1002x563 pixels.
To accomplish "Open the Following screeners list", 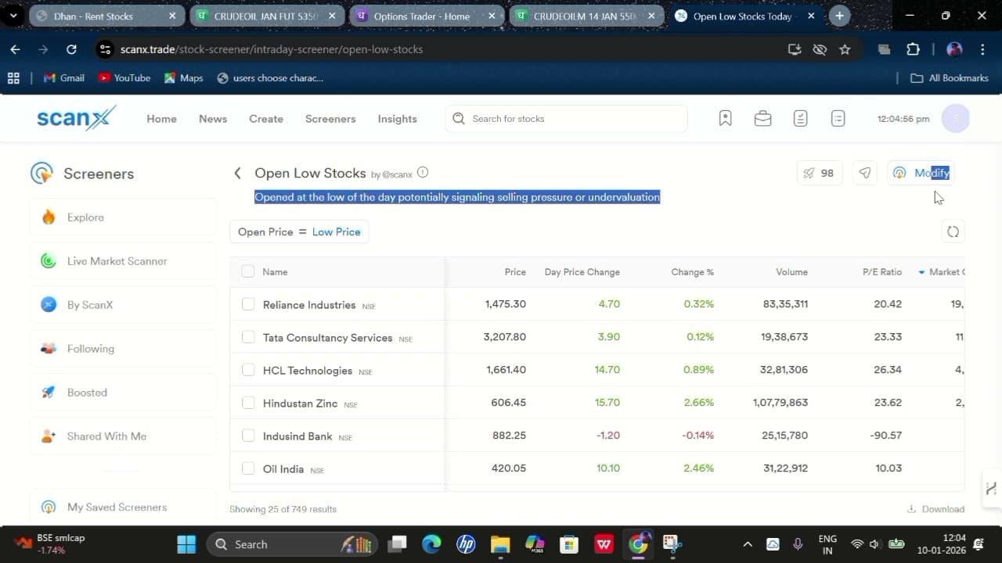I will (x=123, y=349).
